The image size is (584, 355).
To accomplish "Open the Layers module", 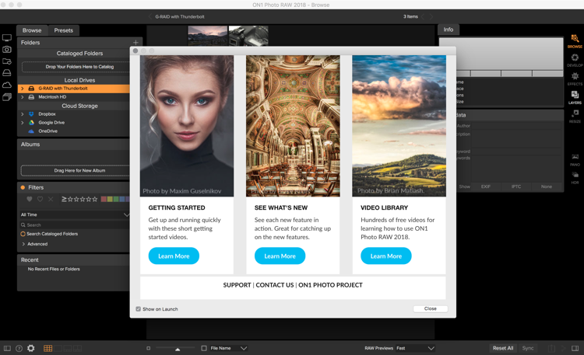I will click(575, 97).
